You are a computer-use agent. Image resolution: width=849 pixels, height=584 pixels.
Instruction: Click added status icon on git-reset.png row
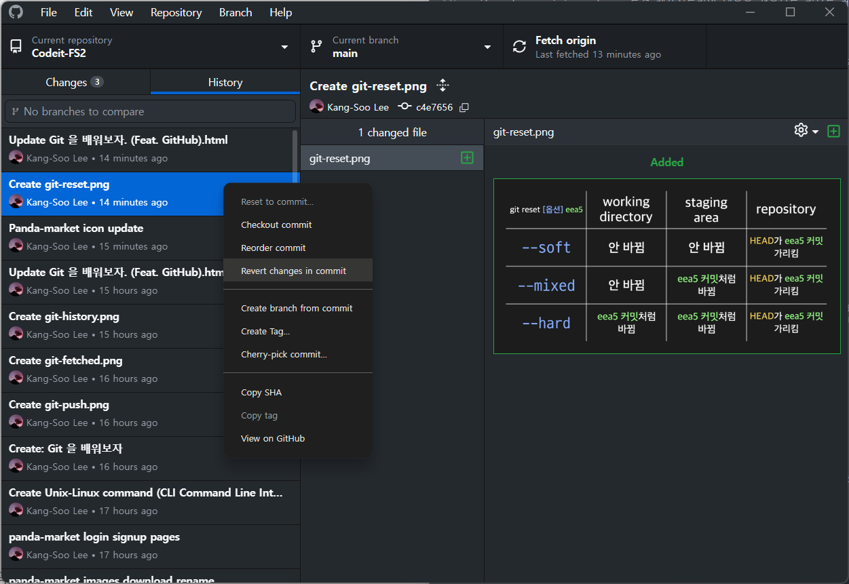(x=467, y=158)
